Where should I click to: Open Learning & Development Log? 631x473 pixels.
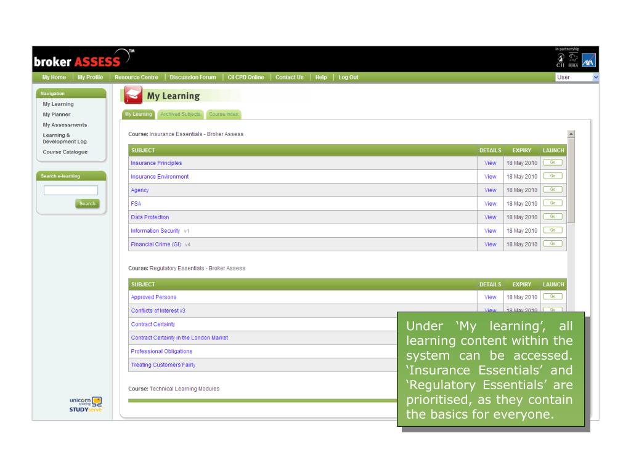pos(65,139)
